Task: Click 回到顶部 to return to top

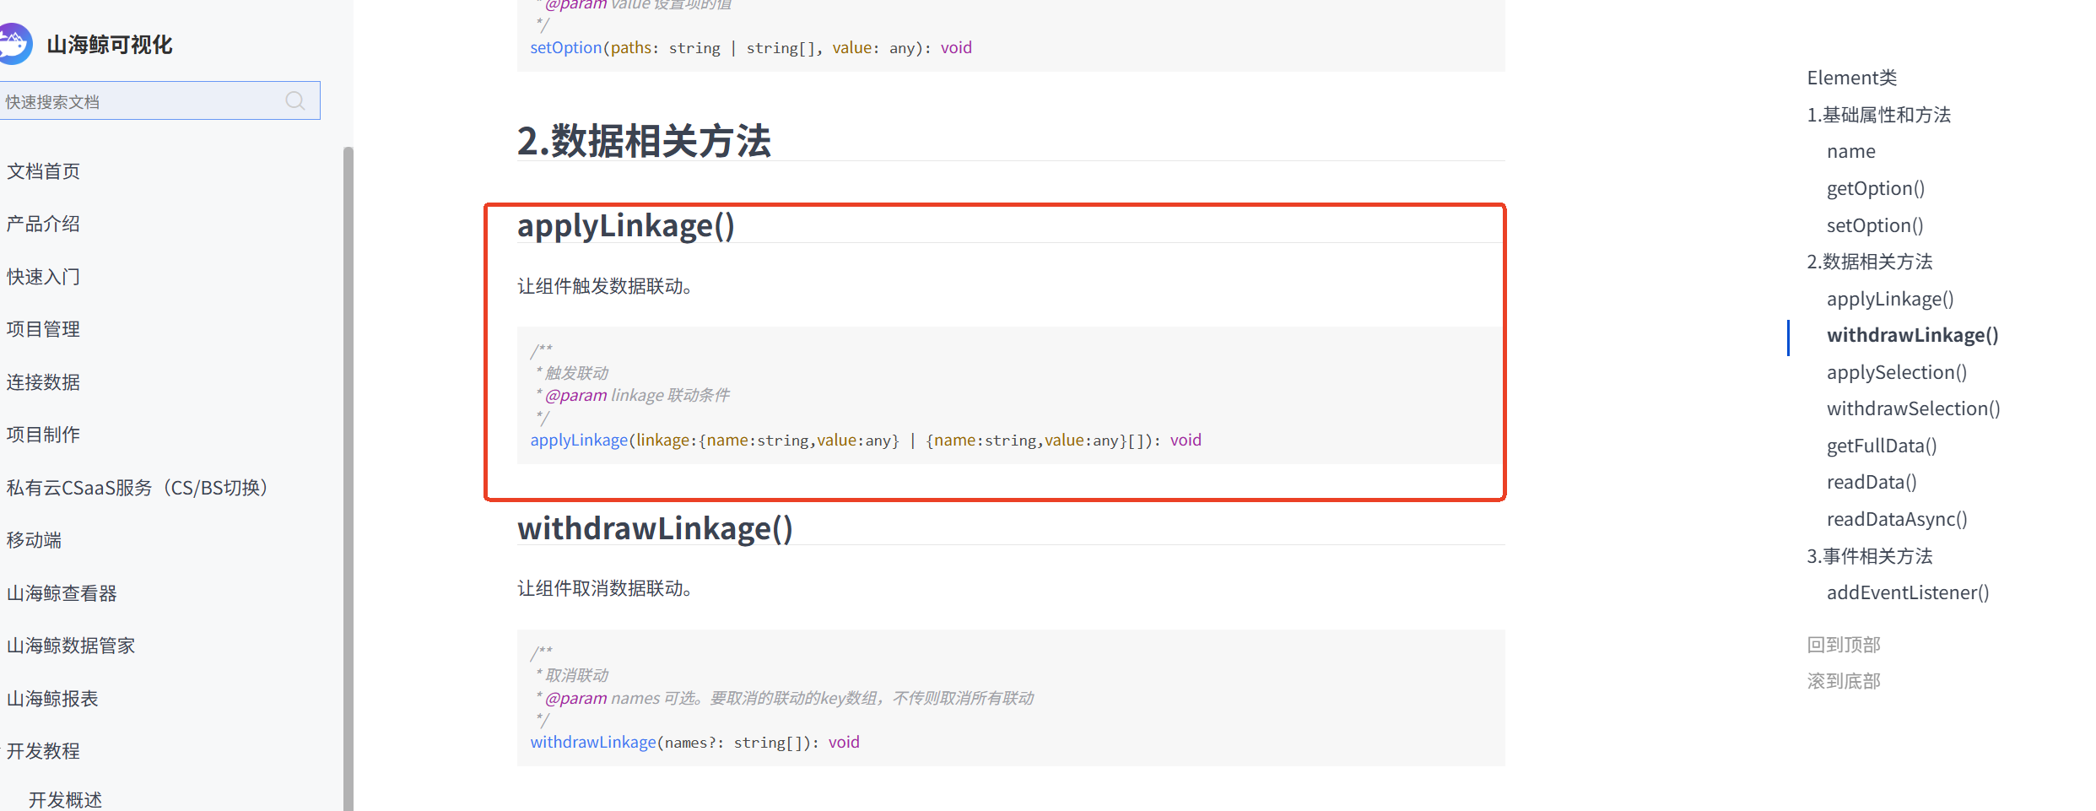Action: click(1843, 645)
